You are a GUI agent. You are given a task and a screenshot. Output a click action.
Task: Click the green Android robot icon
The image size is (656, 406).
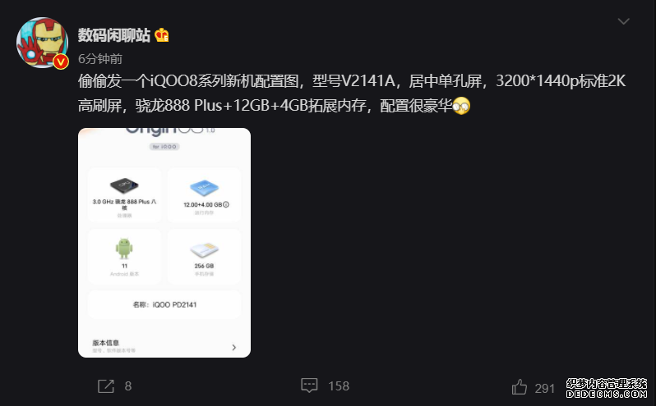[124, 249]
